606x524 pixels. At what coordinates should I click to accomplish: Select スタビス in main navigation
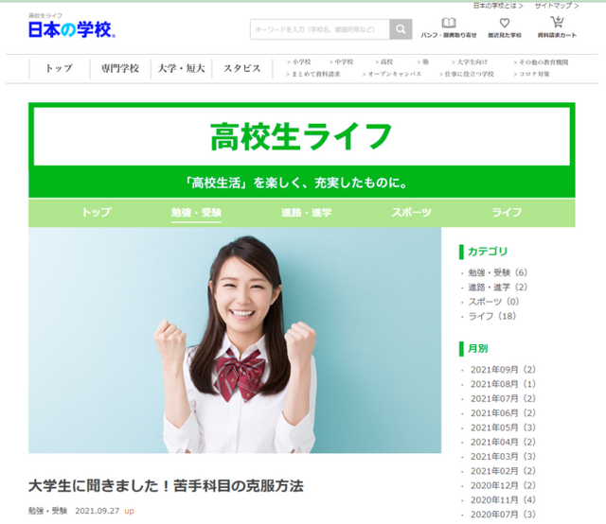click(x=242, y=68)
